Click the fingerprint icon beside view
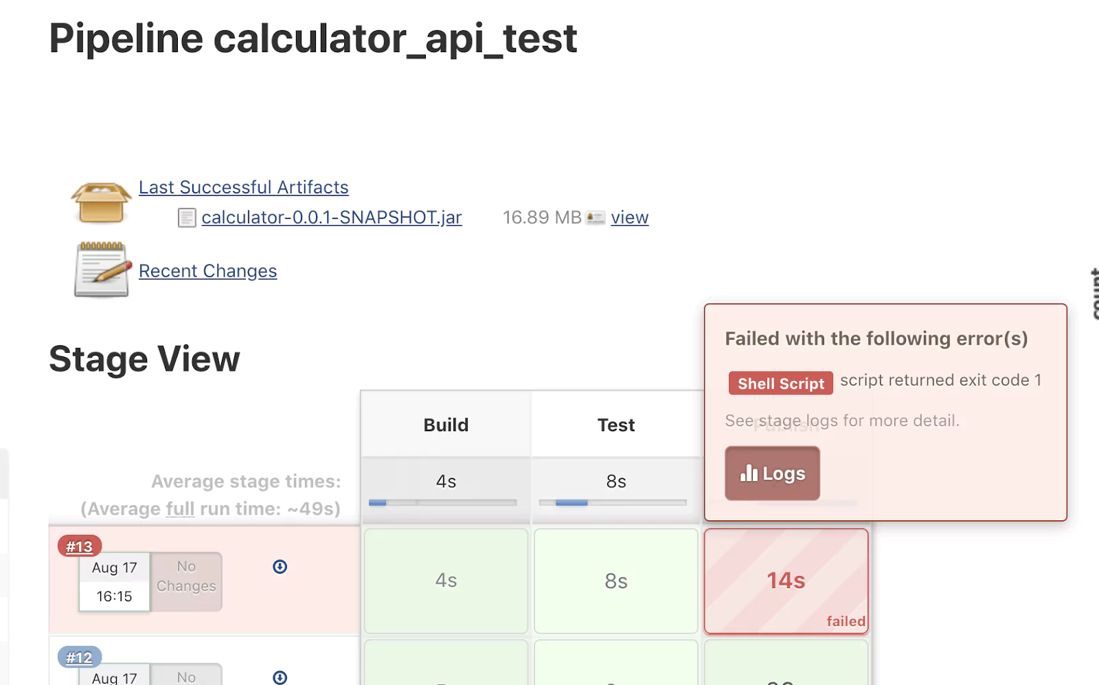Image resolution: width=1099 pixels, height=685 pixels. 596,218
